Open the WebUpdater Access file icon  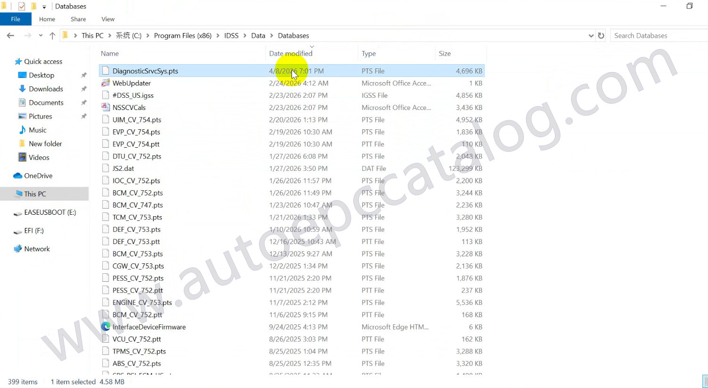(106, 83)
